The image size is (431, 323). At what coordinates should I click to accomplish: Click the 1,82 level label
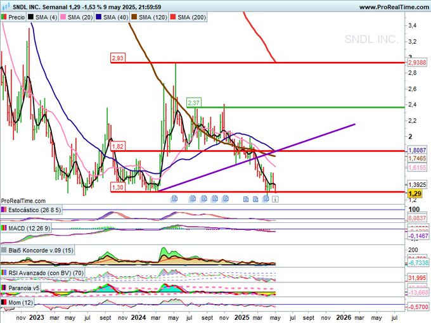tap(118, 146)
